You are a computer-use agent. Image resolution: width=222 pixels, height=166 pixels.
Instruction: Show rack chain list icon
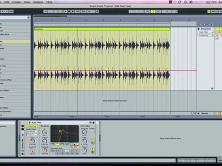(x=23, y=129)
